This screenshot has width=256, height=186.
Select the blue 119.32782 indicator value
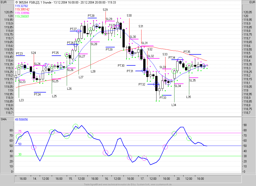pyautogui.click(x=21, y=6)
